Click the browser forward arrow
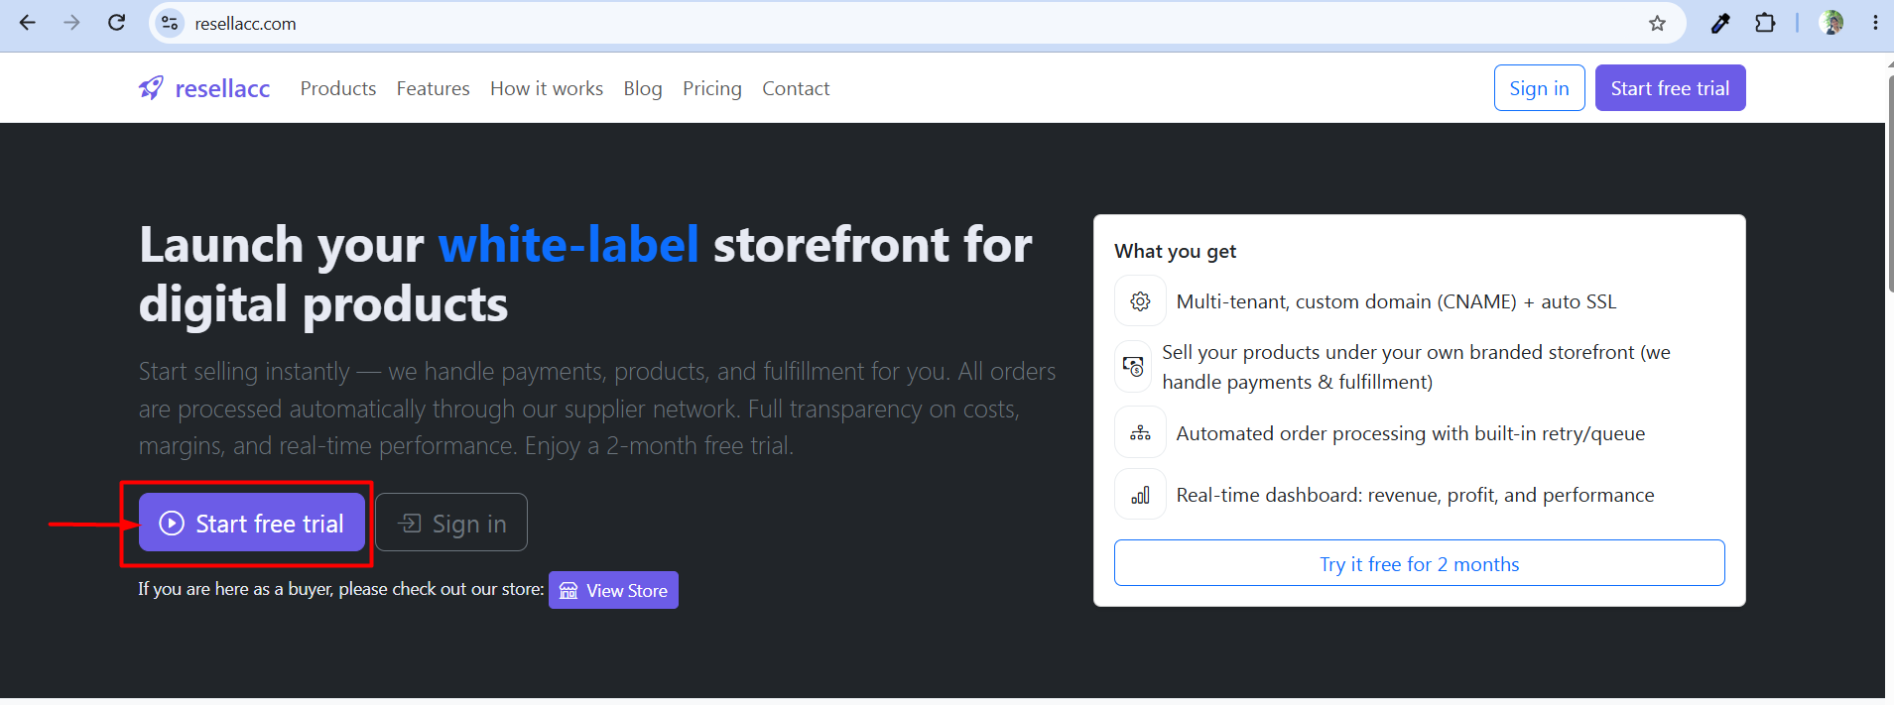The height and width of the screenshot is (705, 1894). (71, 23)
